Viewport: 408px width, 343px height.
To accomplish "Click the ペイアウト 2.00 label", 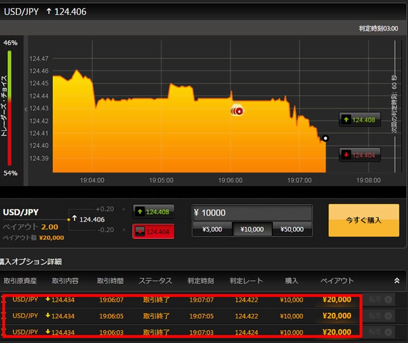I will pyautogui.click(x=31, y=227).
